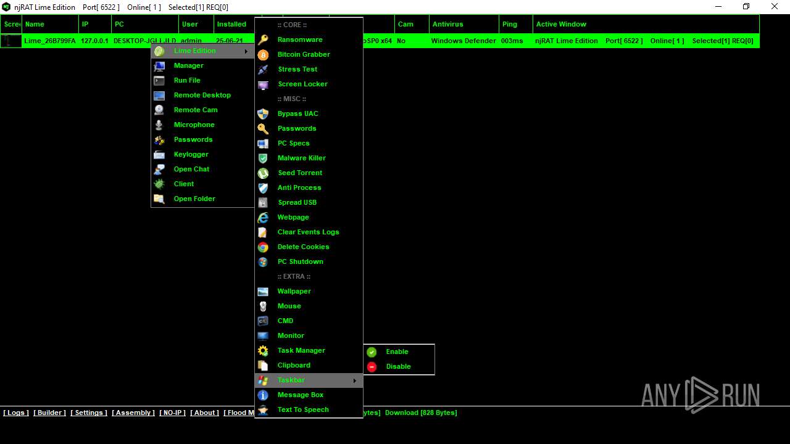Screen dimensions: 790x444
Task: Click the Spread USB drive icon
Action: pos(263,202)
